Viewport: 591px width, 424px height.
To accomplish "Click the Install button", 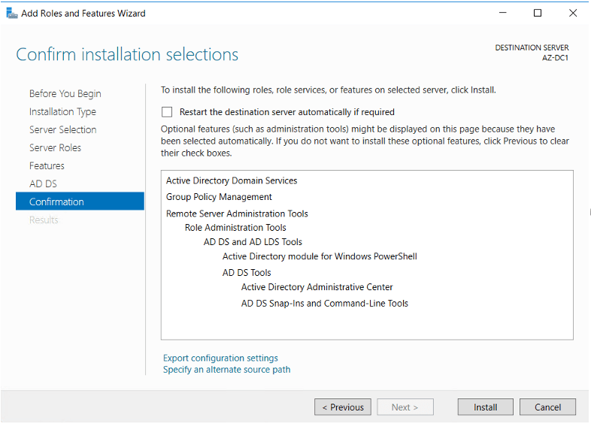I will pos(485,407).
